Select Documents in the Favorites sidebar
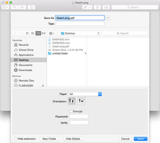The image size is (160, 143). tap(25, 65)
